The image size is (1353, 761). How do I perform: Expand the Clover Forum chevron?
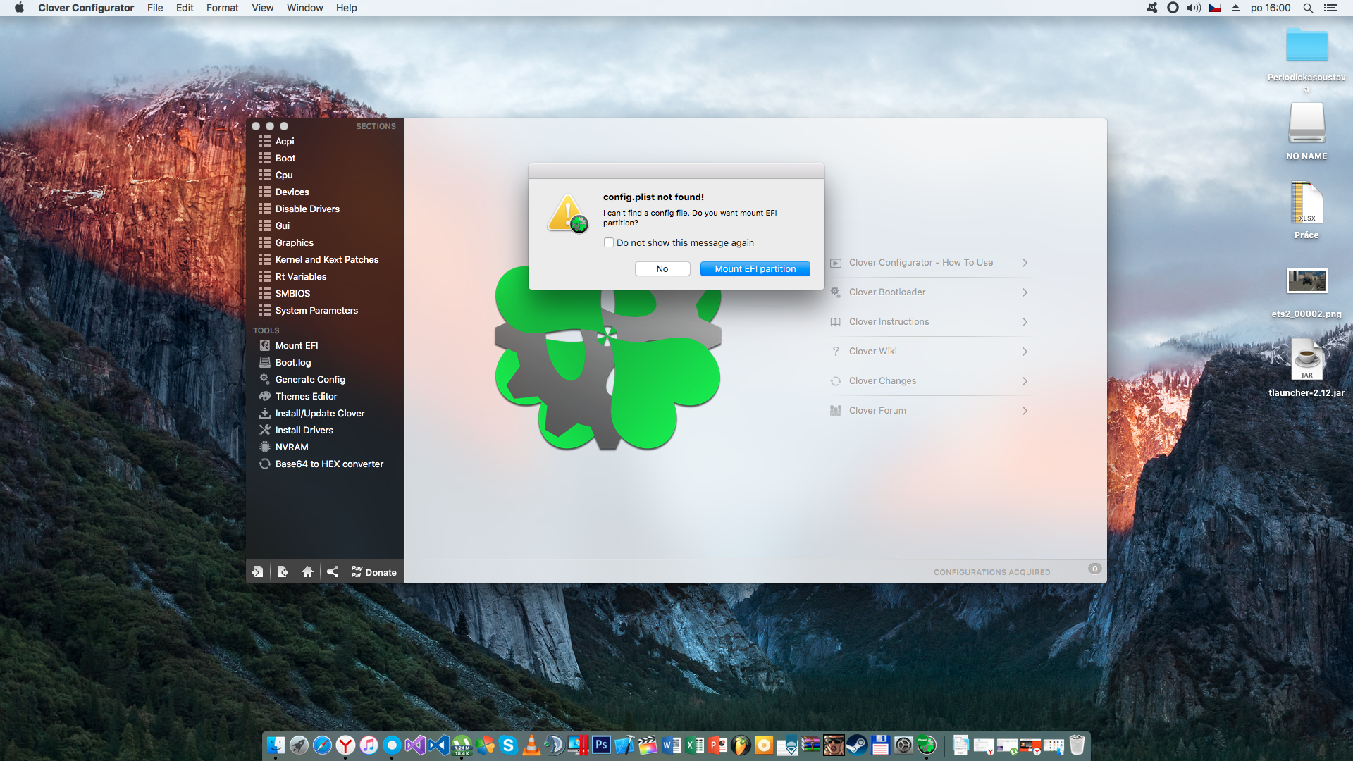1025,411
